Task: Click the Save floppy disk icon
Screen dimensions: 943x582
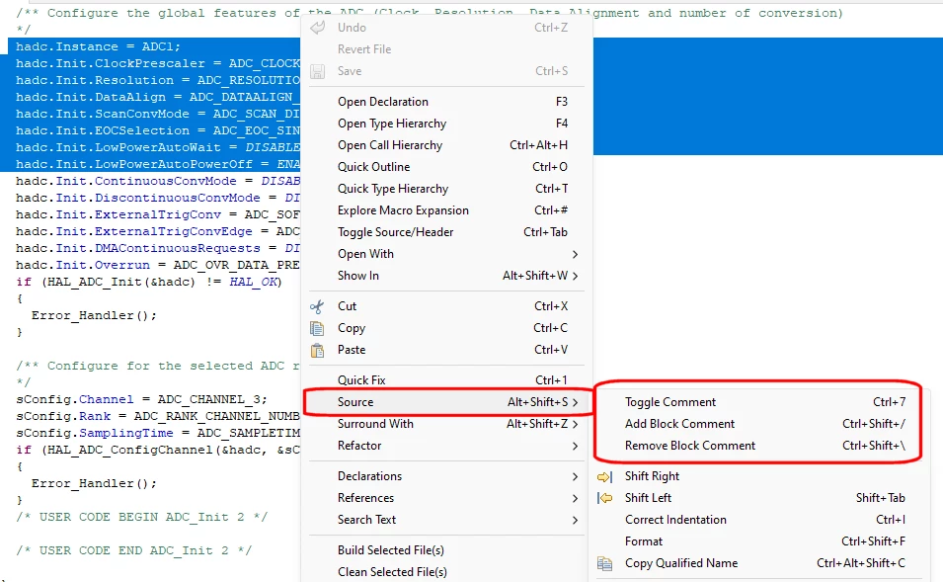Action: (x=318, y=71)
